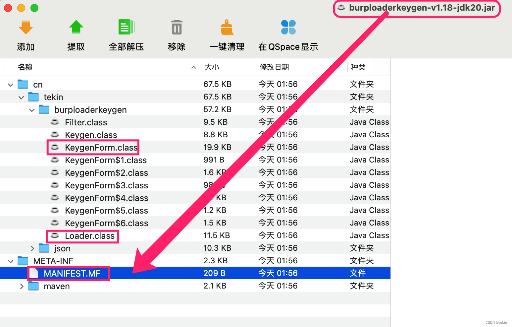Image resolution: width=512 pixels, height=327 pixels.
Task: Expand the maven folder chevron
Action: click(x=22, y=286)
